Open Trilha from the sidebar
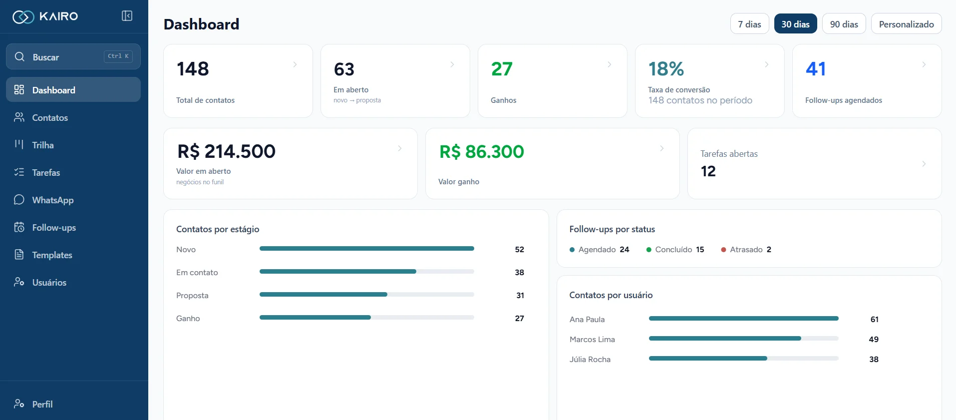 pyautogui.click(x=73, y=145)
